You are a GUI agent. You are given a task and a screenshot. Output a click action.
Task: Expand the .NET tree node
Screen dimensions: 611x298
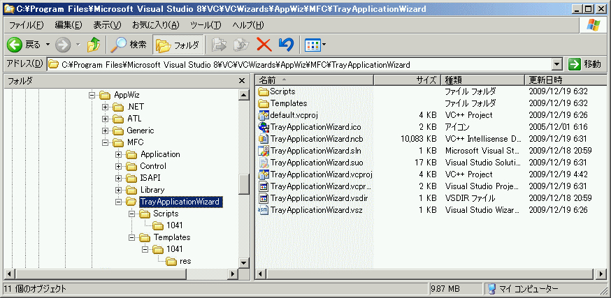coord(105,107)
